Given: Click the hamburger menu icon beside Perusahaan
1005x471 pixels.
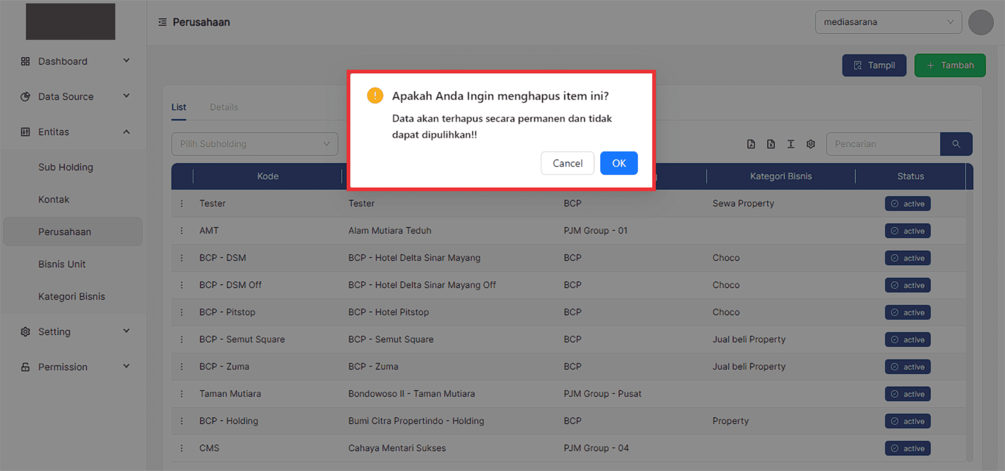Looking at the screenshot, I should coord(162,22).
